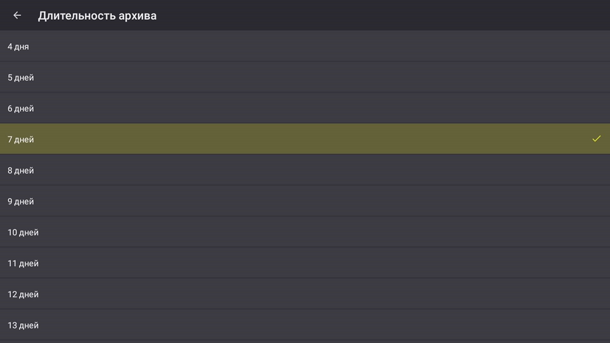The height and width of the screenshot is (343, 610).
Task: Click the yellow checkmark on the selected row
Action: pos(596,138)
